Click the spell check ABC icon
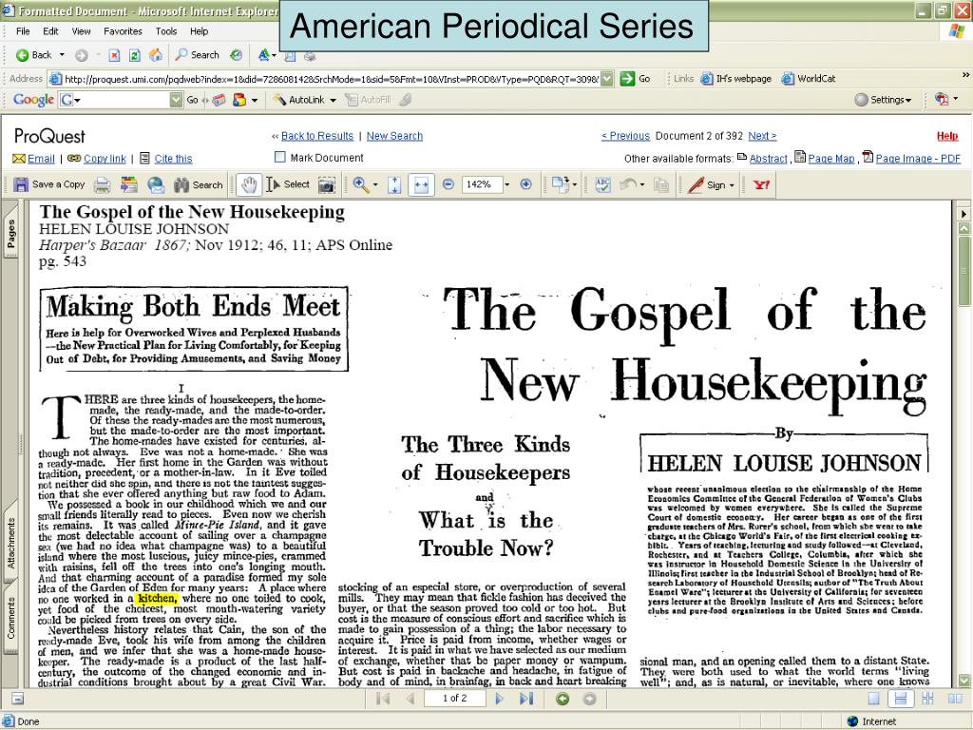 point(602,184)
